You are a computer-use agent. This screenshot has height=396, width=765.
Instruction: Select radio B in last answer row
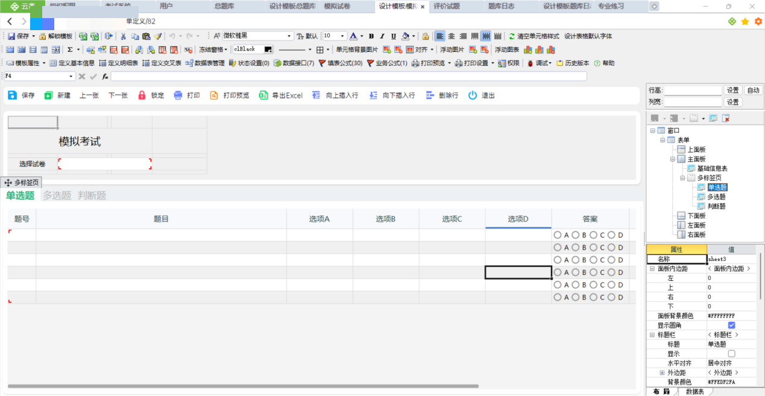click(x=575, y=297)
